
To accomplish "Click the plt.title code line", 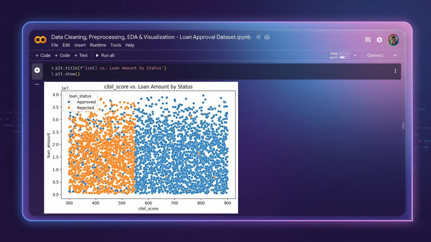I will (x=111, y=68).
